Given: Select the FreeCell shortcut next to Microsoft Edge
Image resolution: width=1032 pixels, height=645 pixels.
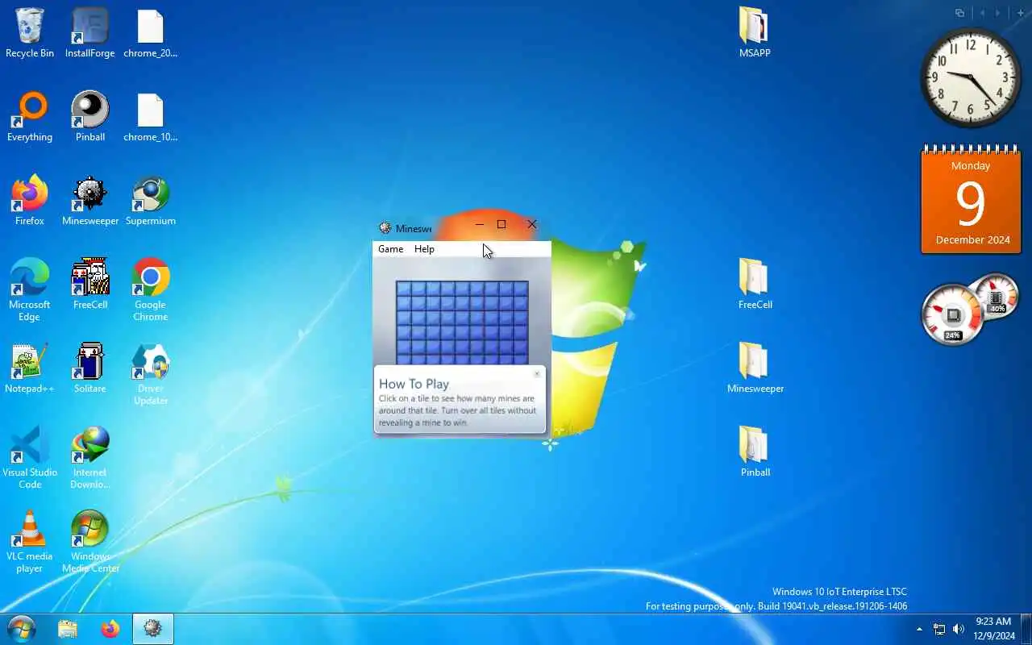Looking at the screenshot, I should pyautogui.click(x=90, y=284).
